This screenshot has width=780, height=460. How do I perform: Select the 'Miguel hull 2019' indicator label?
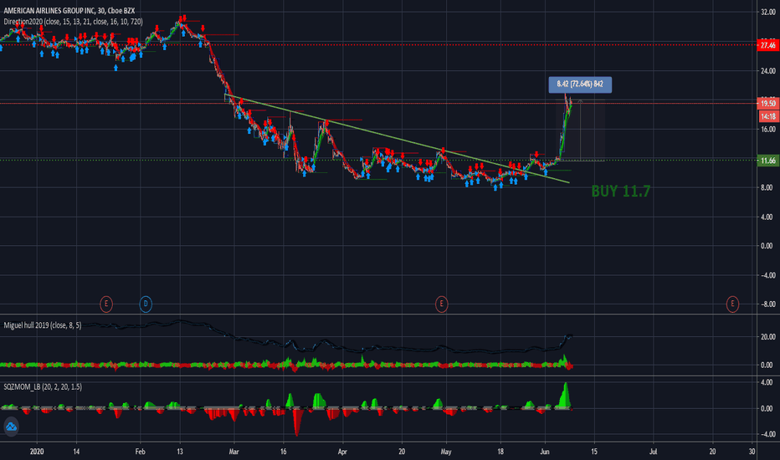coord(43,325)
